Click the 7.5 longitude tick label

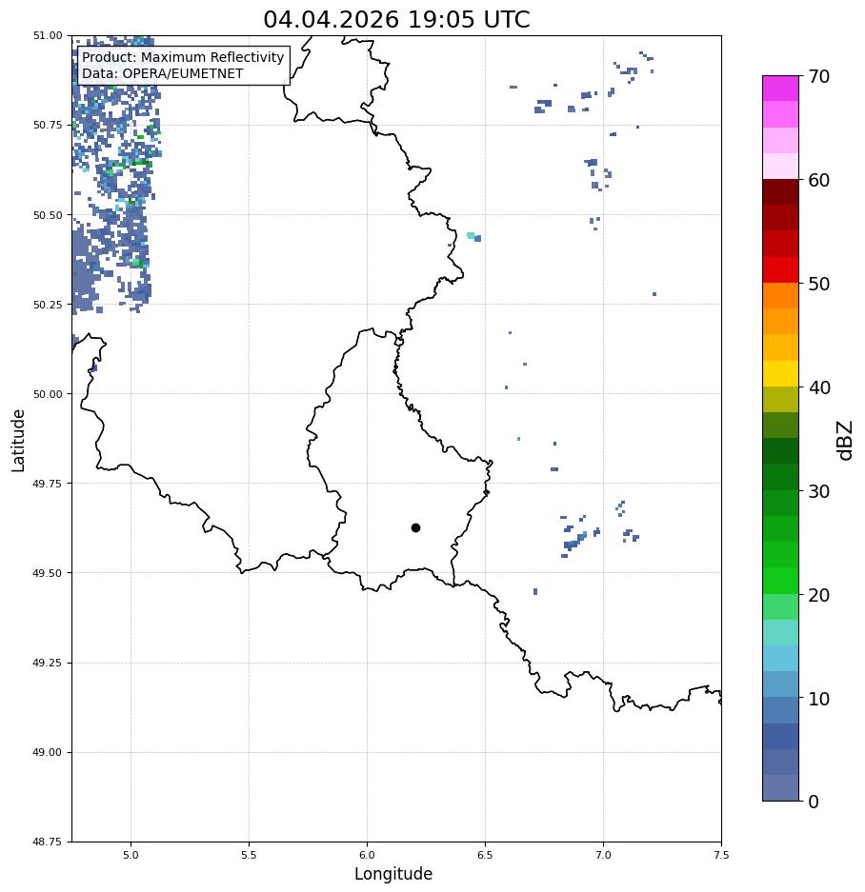[x=721, y=855]
